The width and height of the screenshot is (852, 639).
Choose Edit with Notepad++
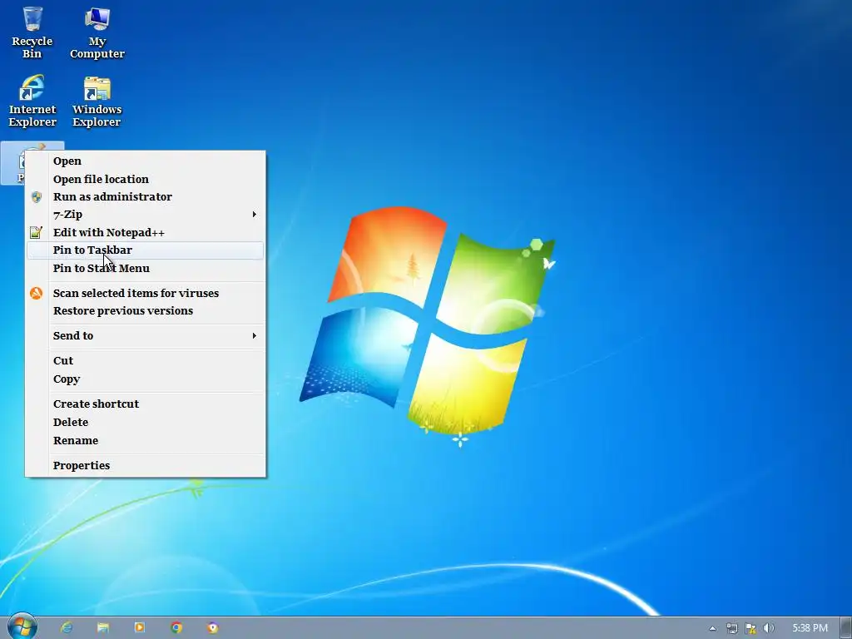(x=145, y=233)
